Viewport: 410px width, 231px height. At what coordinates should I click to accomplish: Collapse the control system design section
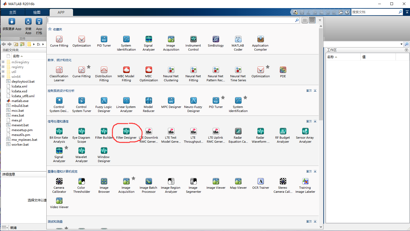click(x=315, y=91)
